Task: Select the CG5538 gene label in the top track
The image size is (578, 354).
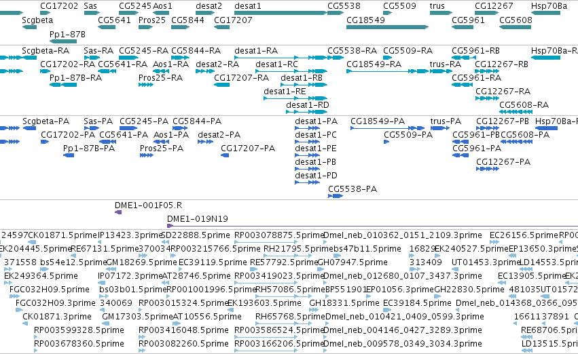Action: 344,6
